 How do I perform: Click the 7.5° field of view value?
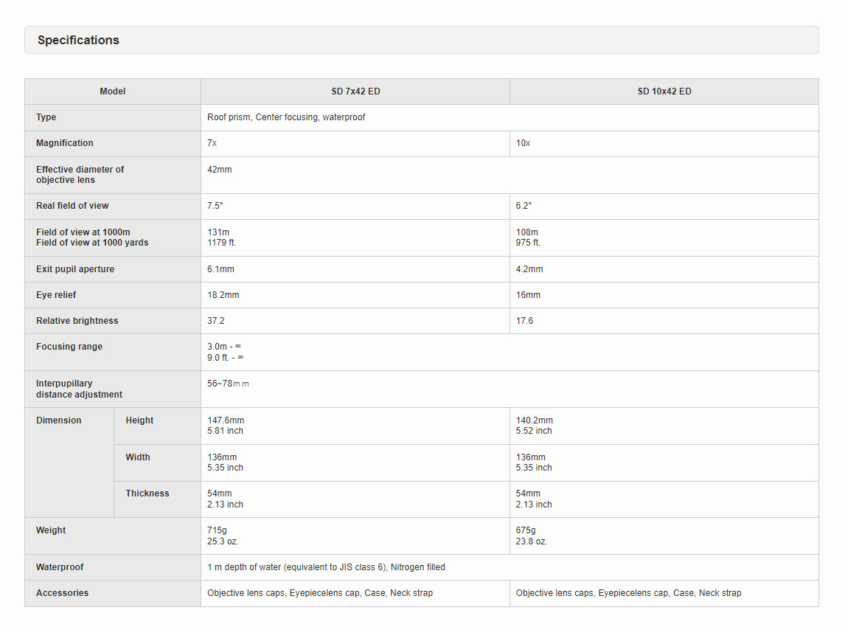[215, 206]
